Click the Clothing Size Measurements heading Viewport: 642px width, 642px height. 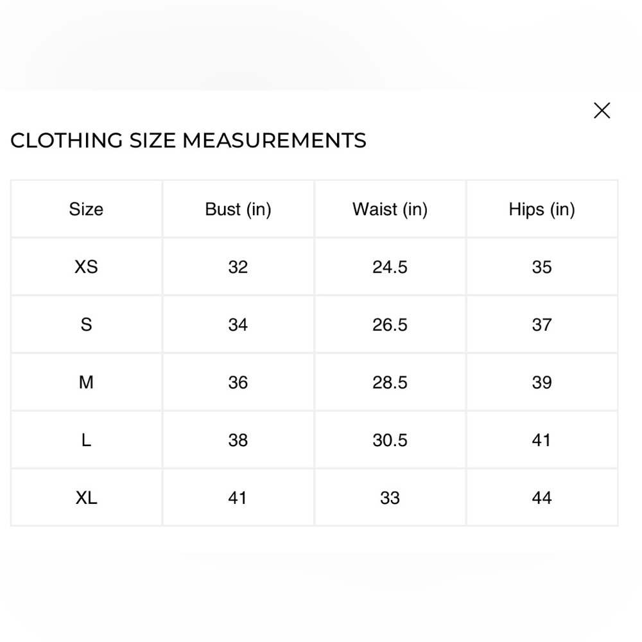188,141
